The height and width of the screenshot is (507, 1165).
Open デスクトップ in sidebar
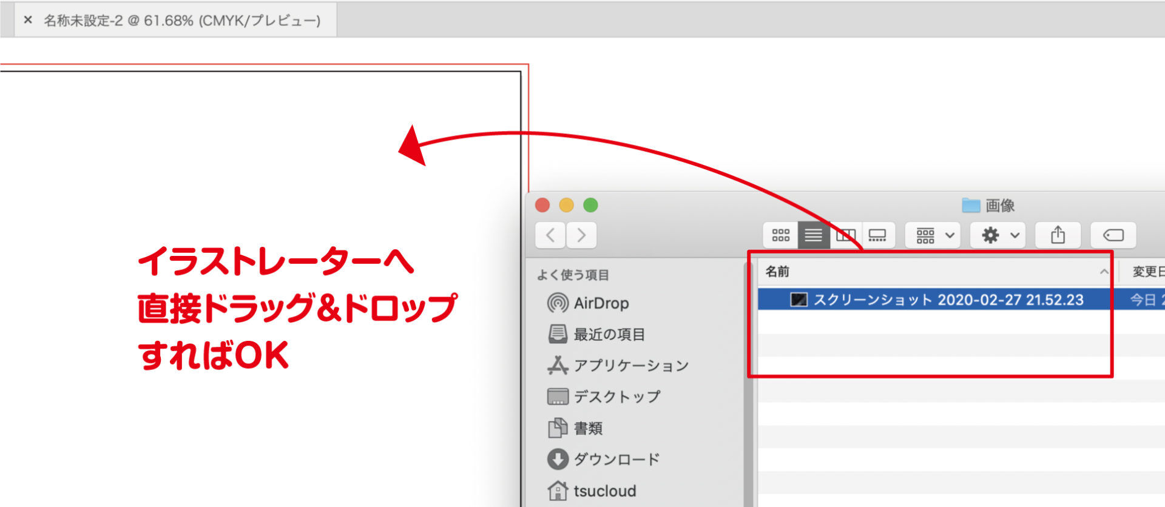click(616, 397)
